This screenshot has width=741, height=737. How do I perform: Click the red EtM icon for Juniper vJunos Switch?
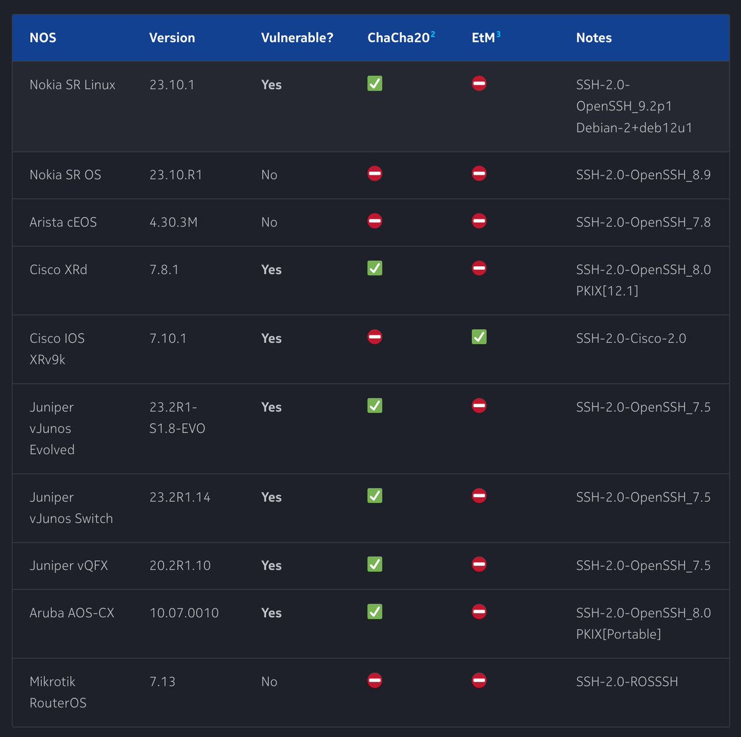(479, 495)
